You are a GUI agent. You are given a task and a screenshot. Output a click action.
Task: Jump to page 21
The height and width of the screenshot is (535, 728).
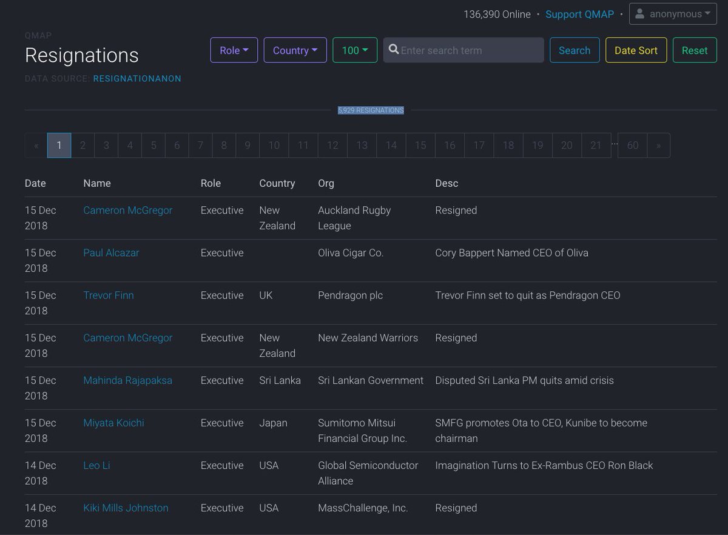point(596,146)
